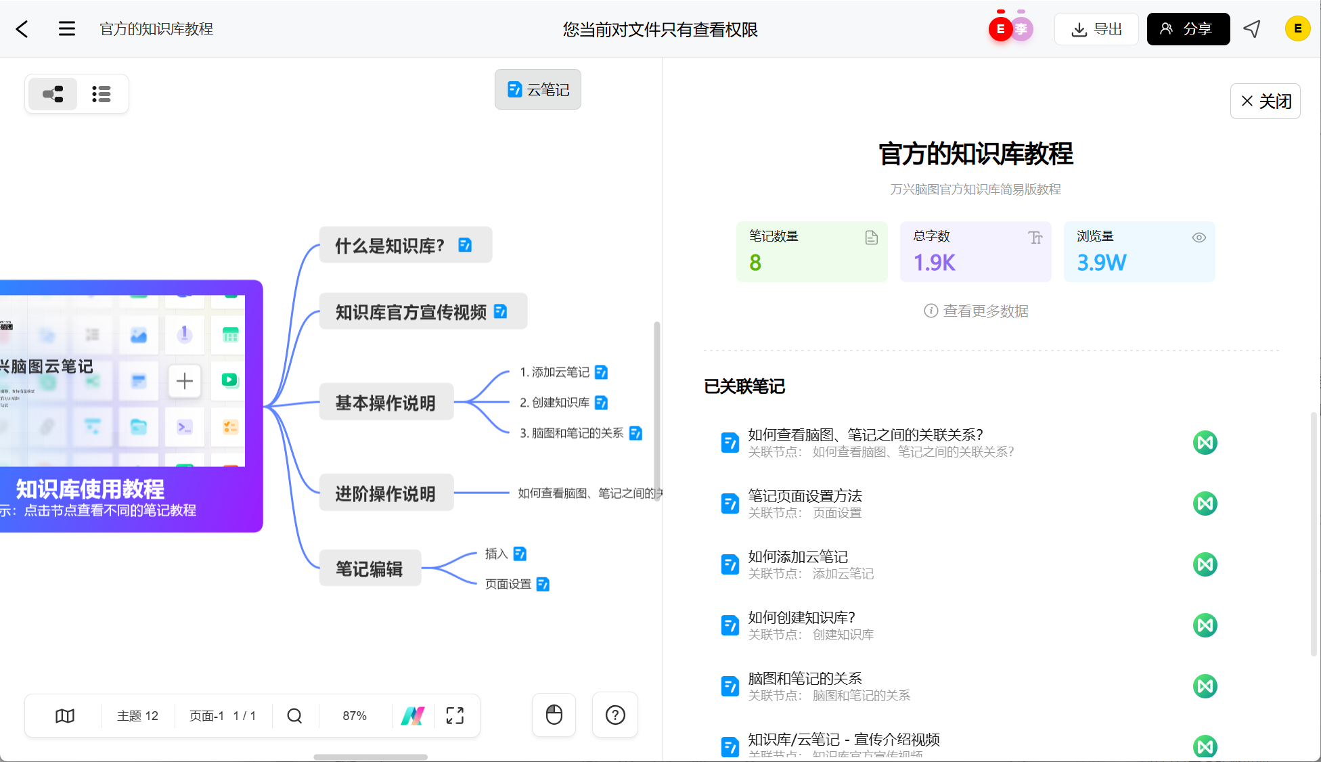Click green mind map icon for 如何创建知识库?
The width and height of the screenshot is (1321, 762).
(x=1205, y=625)
